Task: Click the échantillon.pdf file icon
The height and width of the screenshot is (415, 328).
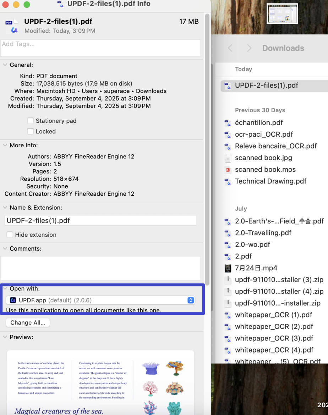Action: pos(228,123)
